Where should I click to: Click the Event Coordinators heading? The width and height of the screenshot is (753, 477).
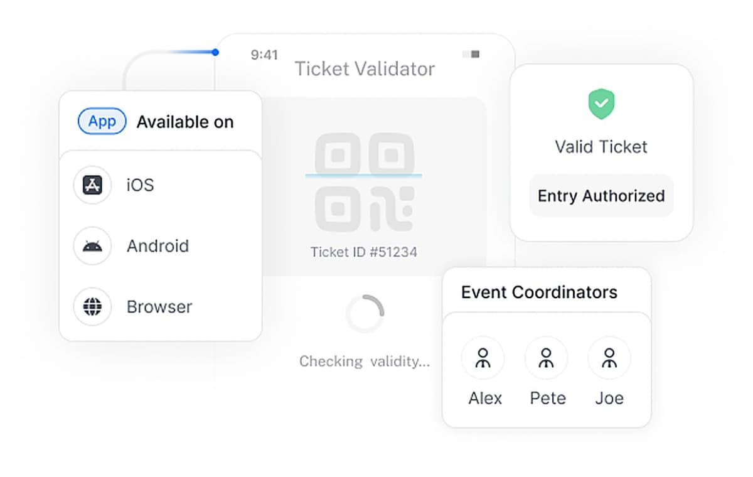[x=539, y=292]
